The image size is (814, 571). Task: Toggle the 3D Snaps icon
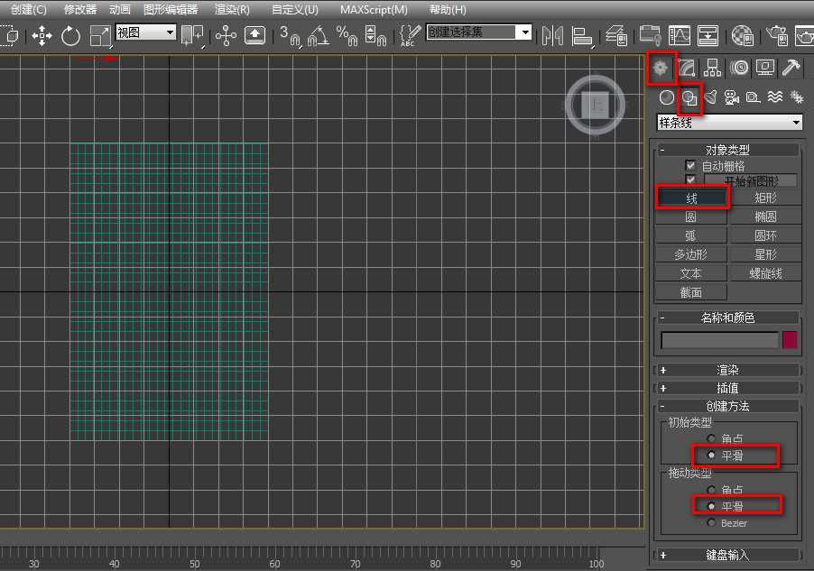pyautogui.click(x=291, y=36)
